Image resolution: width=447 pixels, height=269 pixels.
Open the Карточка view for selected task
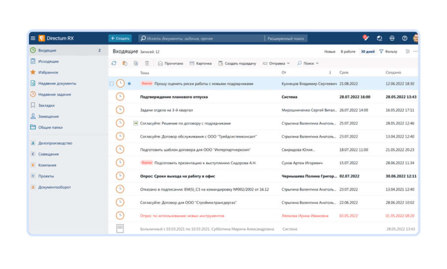[200, 63]
